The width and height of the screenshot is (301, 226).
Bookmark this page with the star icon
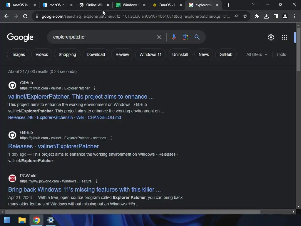point(245,16)
